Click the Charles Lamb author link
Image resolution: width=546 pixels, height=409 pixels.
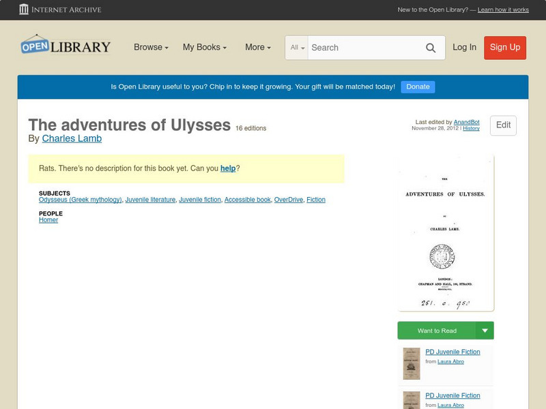72,138
